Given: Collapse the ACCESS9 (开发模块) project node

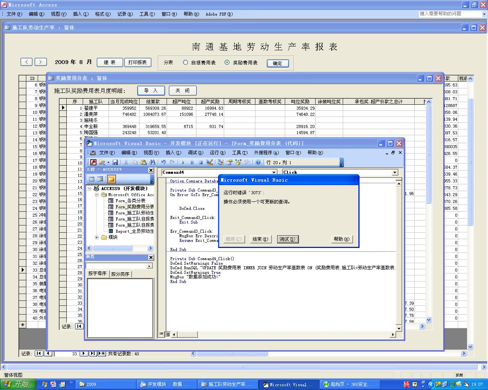Looking at the screenshot, I should (x=90, y=189).
